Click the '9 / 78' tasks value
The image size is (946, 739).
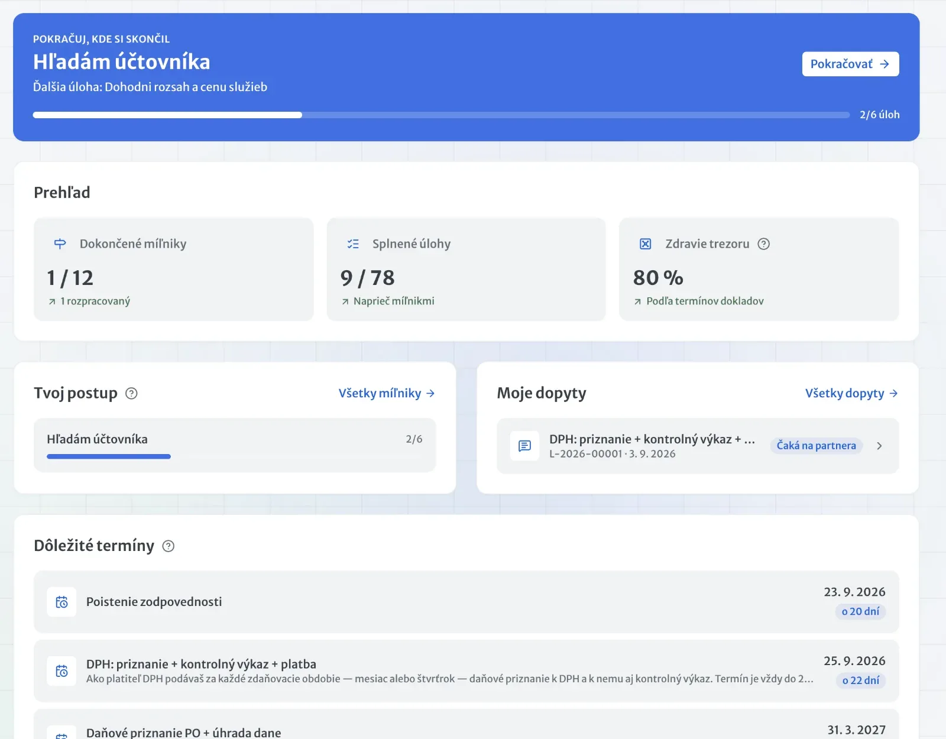[367, 278]
